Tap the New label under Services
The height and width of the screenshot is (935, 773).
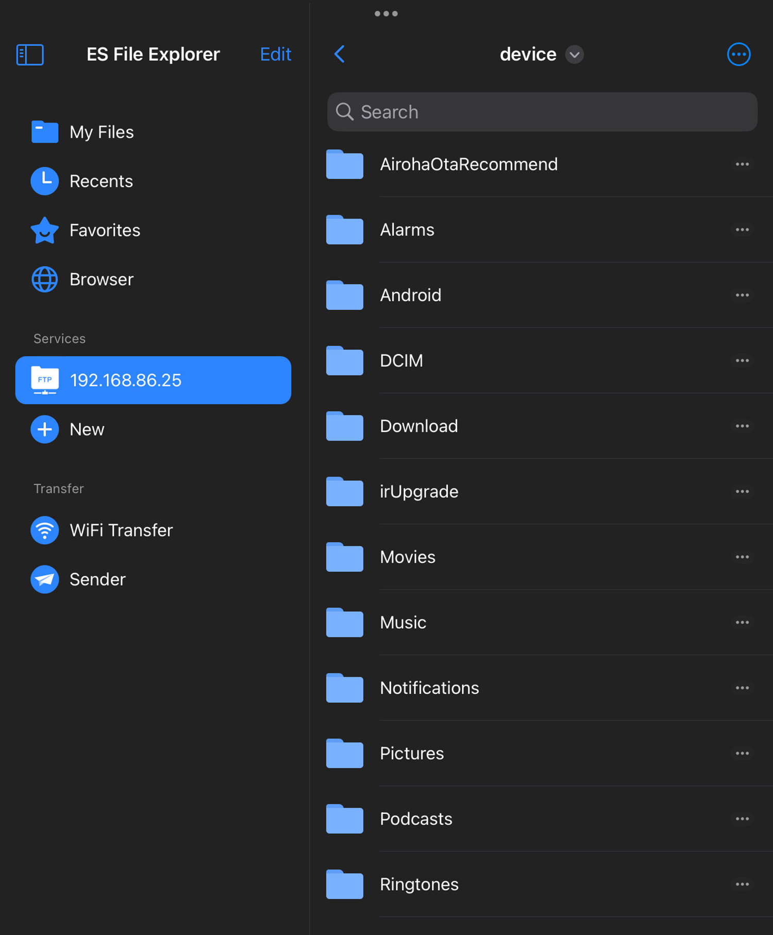pos(87,429)
